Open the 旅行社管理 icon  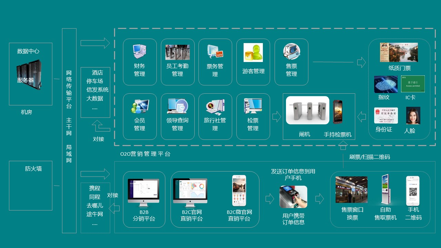[x=215, y=106]
